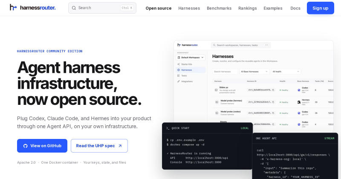
Task: Click the Search harnesses field in preview
Action: click(x=225, y=72)
